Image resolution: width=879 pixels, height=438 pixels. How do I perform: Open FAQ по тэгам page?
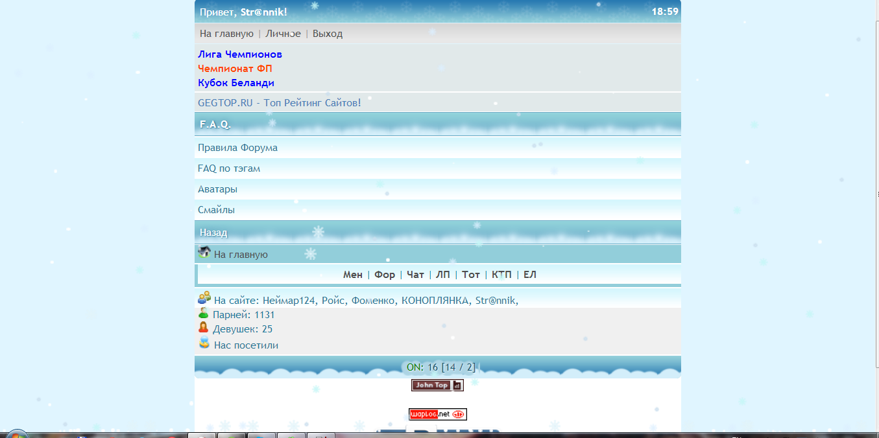[x=229, y=168]
